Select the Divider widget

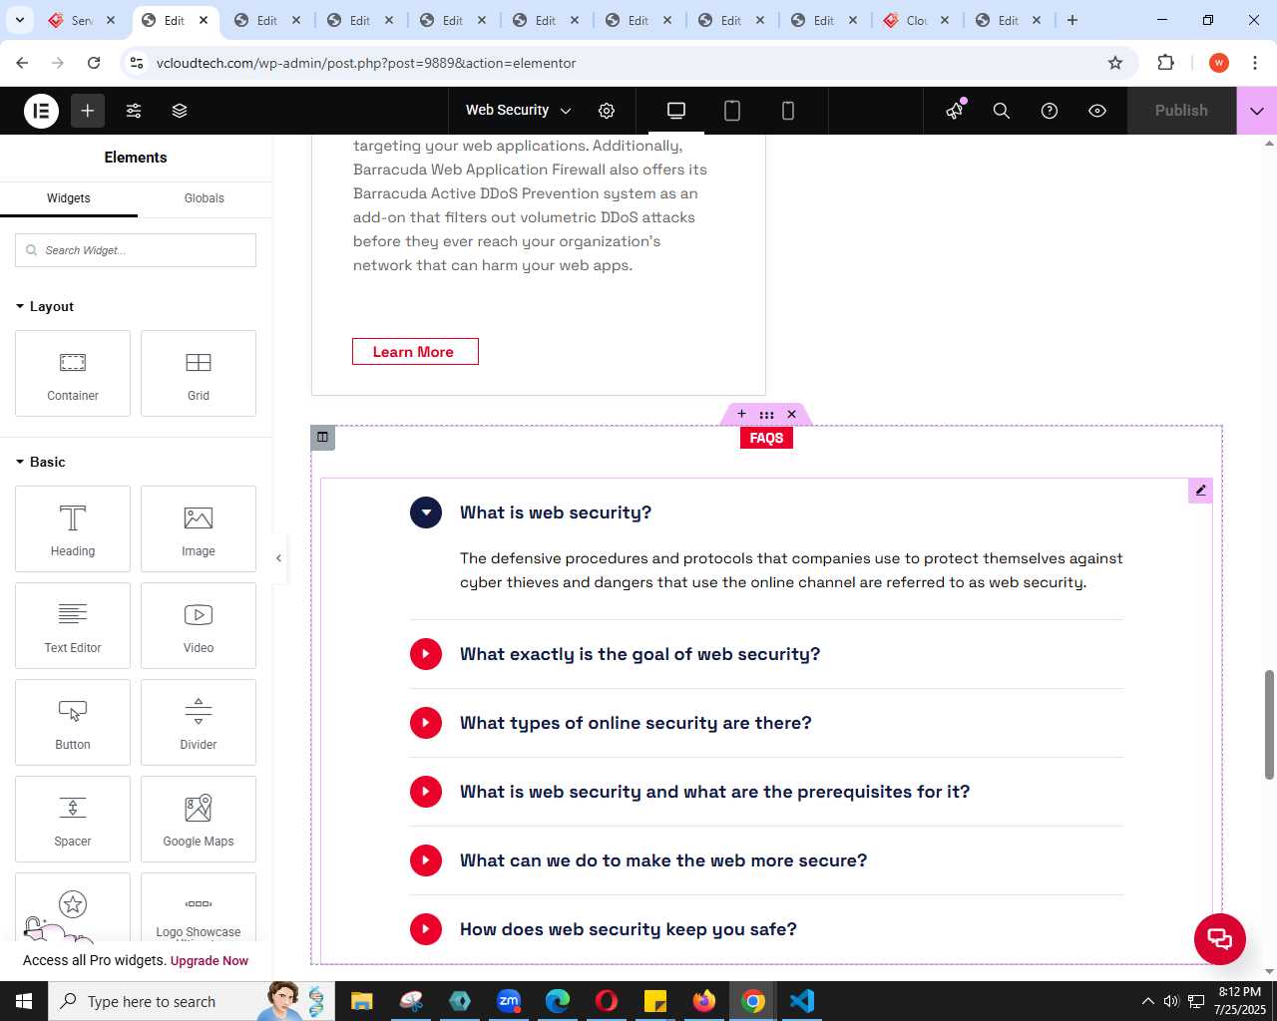point(199,722)
